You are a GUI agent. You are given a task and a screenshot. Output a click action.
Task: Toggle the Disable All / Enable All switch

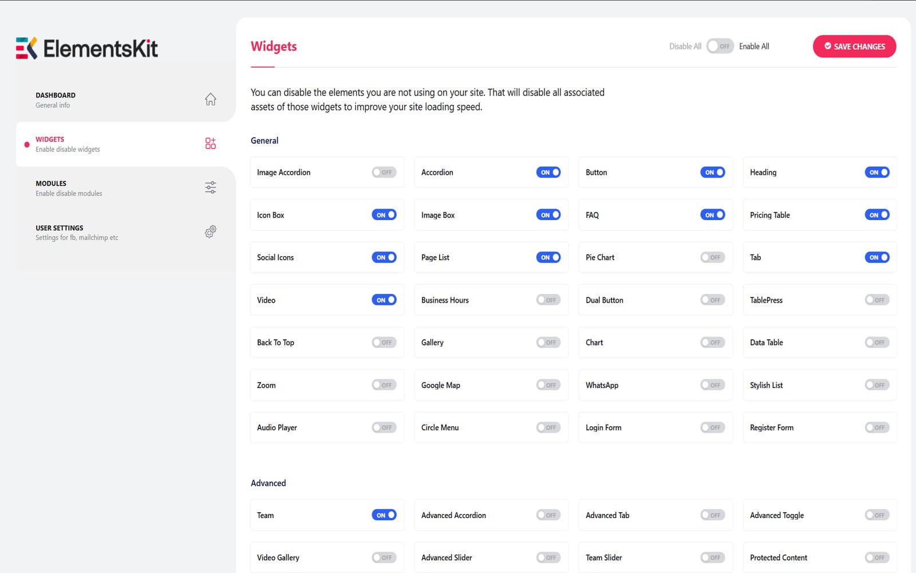(720, 46)
